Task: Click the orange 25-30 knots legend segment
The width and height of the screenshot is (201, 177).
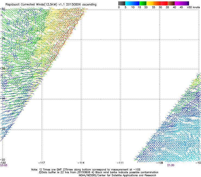Action: point(157,3)
